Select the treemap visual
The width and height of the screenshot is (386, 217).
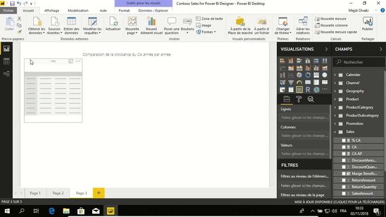(x=316, y=75)
